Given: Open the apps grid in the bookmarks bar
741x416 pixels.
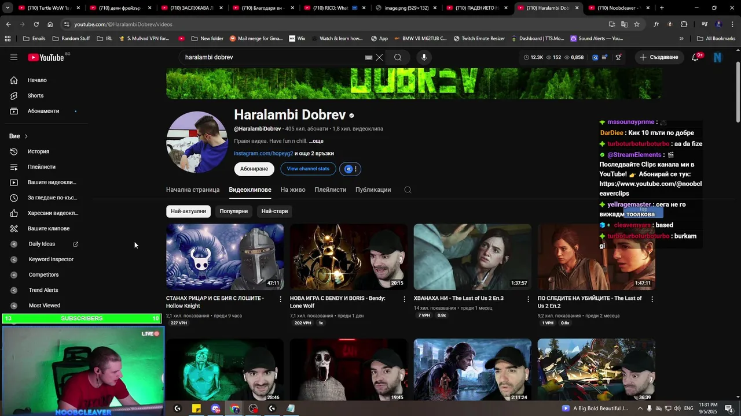Looking at the screenshot, I should 8,39.
